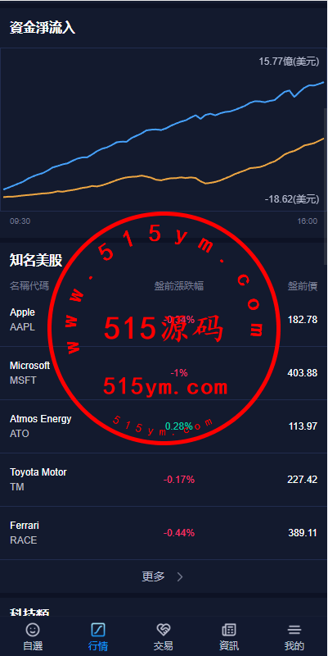The image size is (328, 656).
Task: Open the 自選 smiley face icon
Action: point(33,630)
